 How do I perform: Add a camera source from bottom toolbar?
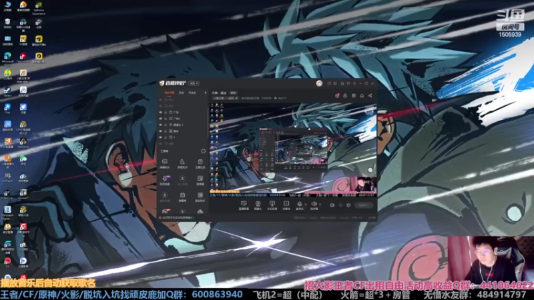click(258, 205)
